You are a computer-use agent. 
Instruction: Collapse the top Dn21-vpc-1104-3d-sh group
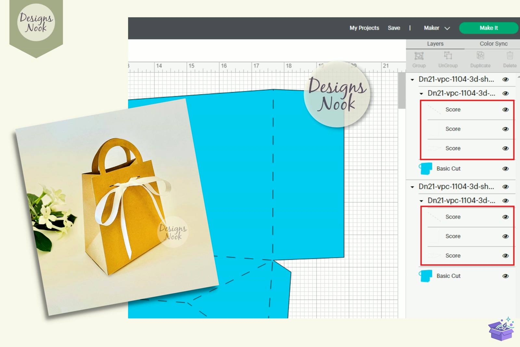[x=412, y=80]
